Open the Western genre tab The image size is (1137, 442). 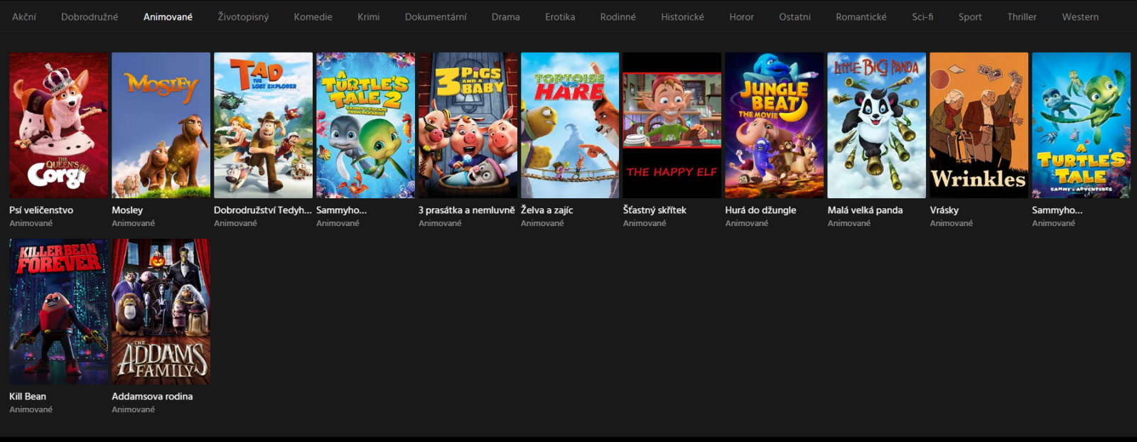pos(1080,16)
